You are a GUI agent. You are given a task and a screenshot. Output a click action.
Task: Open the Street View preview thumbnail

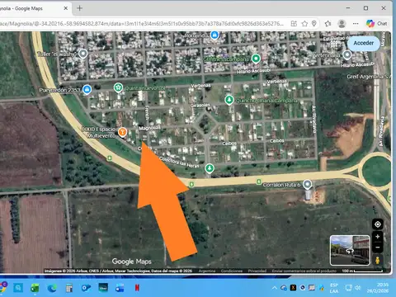pos(350,250)
